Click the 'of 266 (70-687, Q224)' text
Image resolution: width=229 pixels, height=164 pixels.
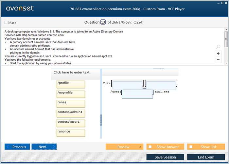pos(125,22)
